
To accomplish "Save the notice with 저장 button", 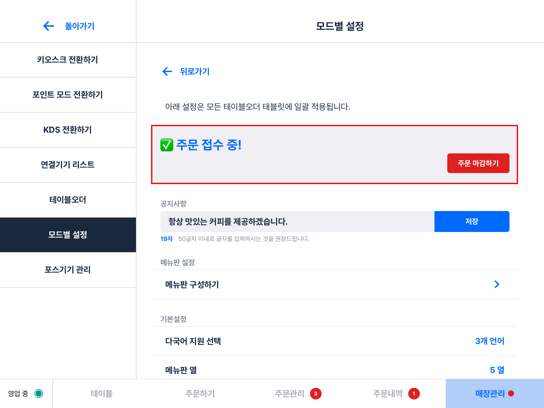I will [472, 221].
